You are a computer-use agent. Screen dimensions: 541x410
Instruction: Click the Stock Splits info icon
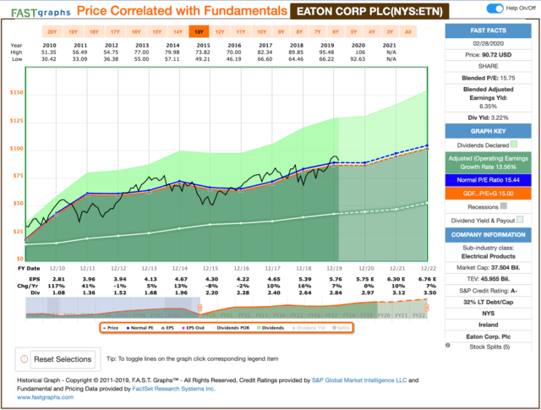[448, 346]
